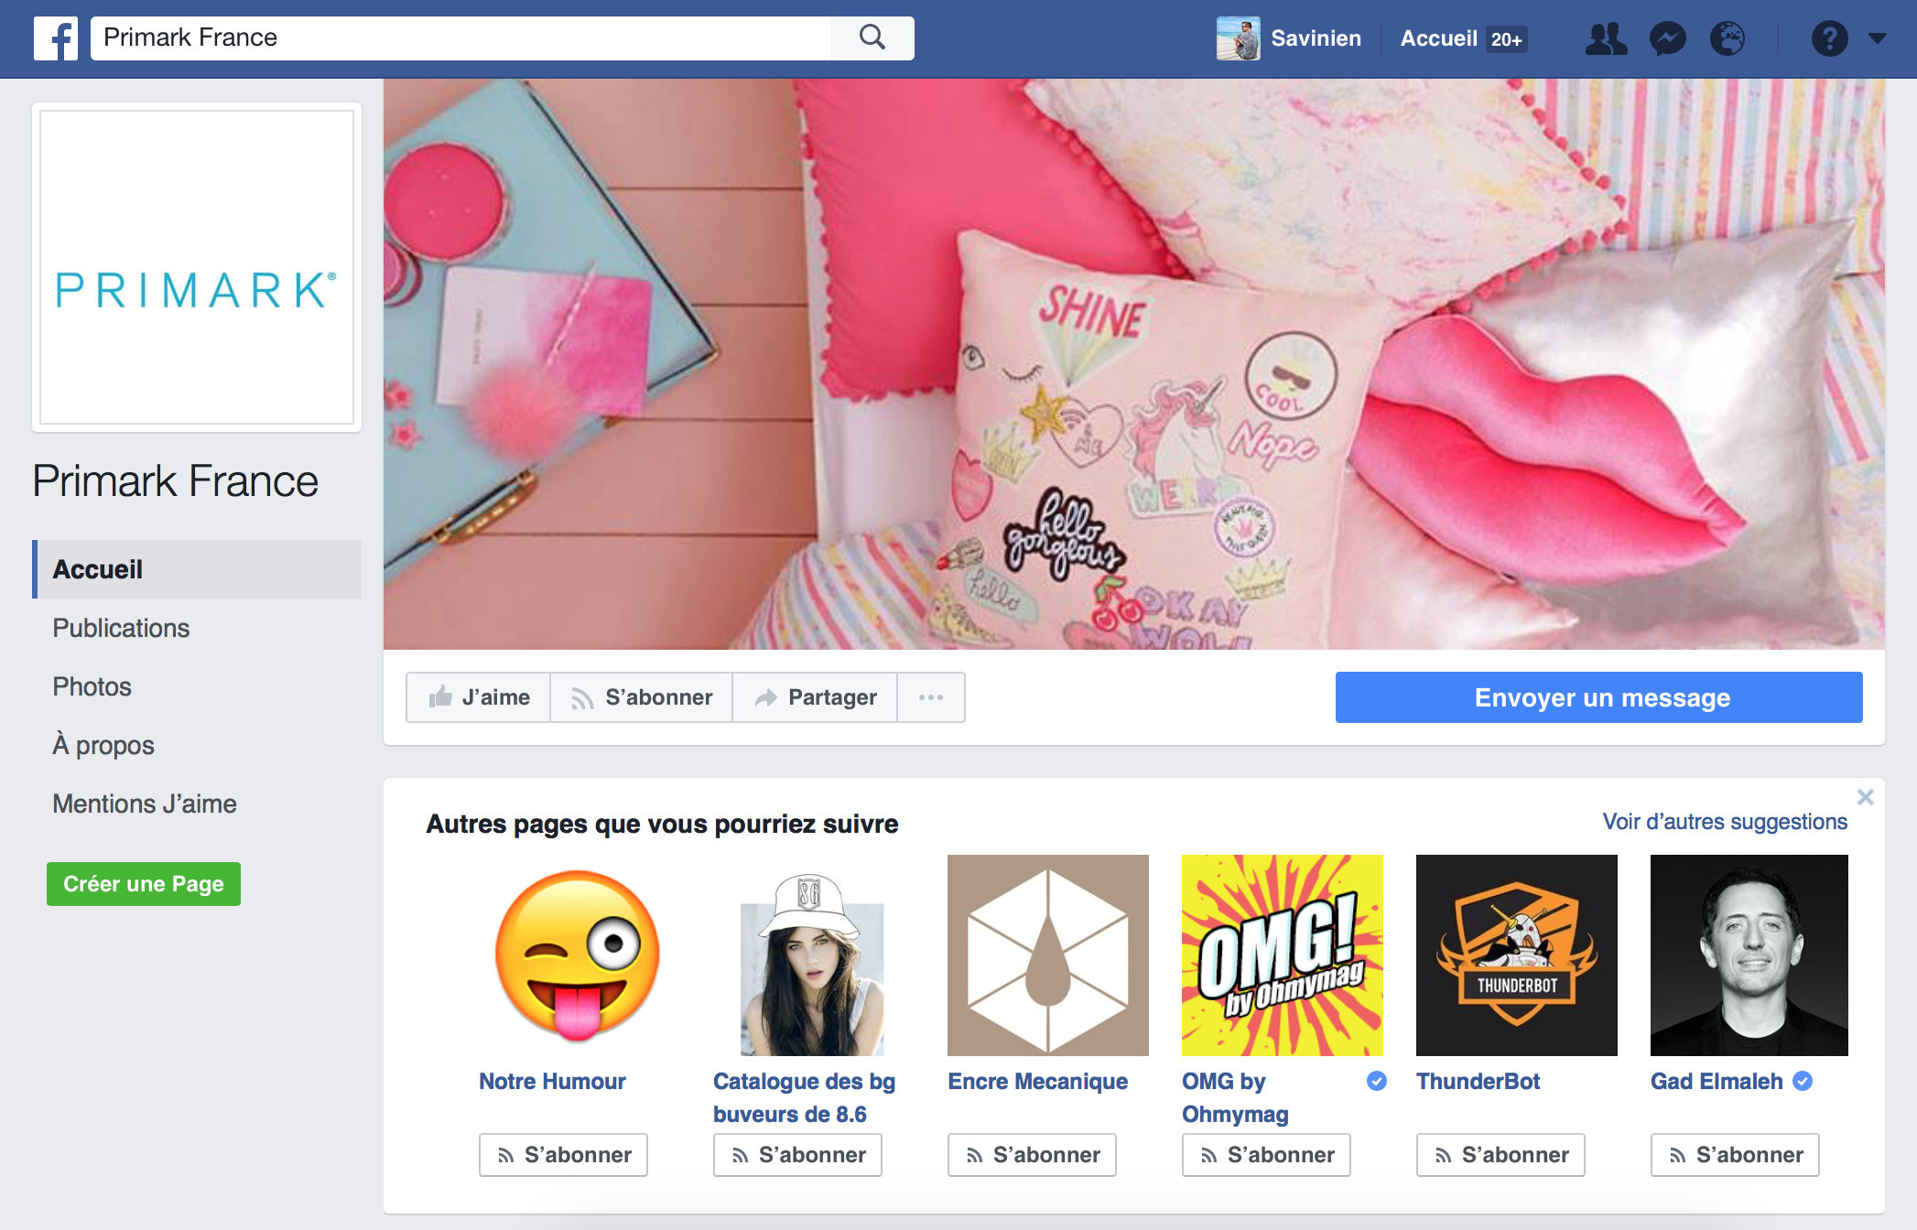Click Gad Elmaleh page name
The image size is (1917, 1230).
pos(1717,1081)
